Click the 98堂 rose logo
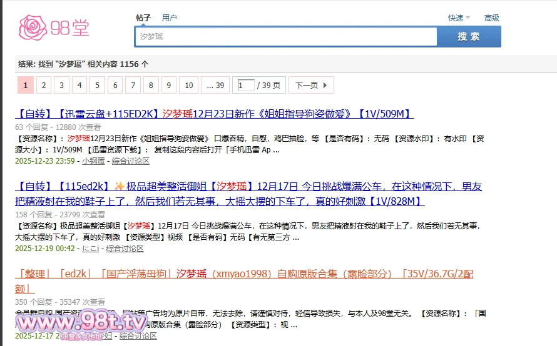The width and height of the screenshot is (557, 346). [x=53, y=27]
